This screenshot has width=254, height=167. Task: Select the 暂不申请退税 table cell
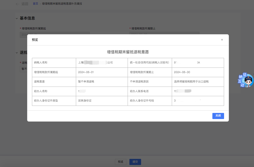(86, 82)
